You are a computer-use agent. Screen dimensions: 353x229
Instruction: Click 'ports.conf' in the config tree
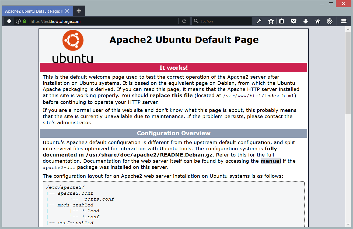coord(99,199)
